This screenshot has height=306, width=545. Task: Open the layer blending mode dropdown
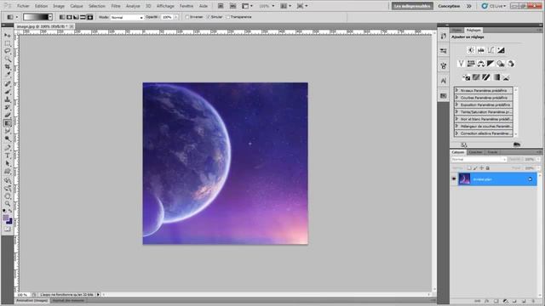tap(479, 159)
